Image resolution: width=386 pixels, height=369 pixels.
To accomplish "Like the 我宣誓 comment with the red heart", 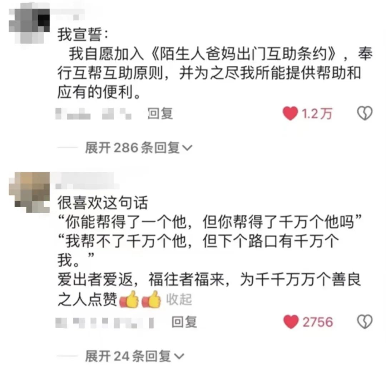I will tap(290, 113).
